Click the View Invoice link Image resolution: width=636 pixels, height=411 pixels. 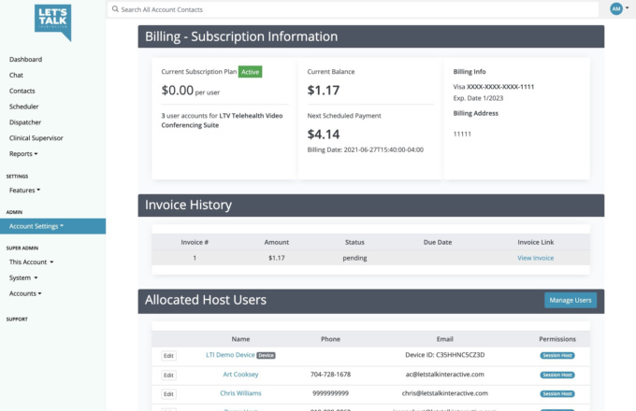(535, 258)
